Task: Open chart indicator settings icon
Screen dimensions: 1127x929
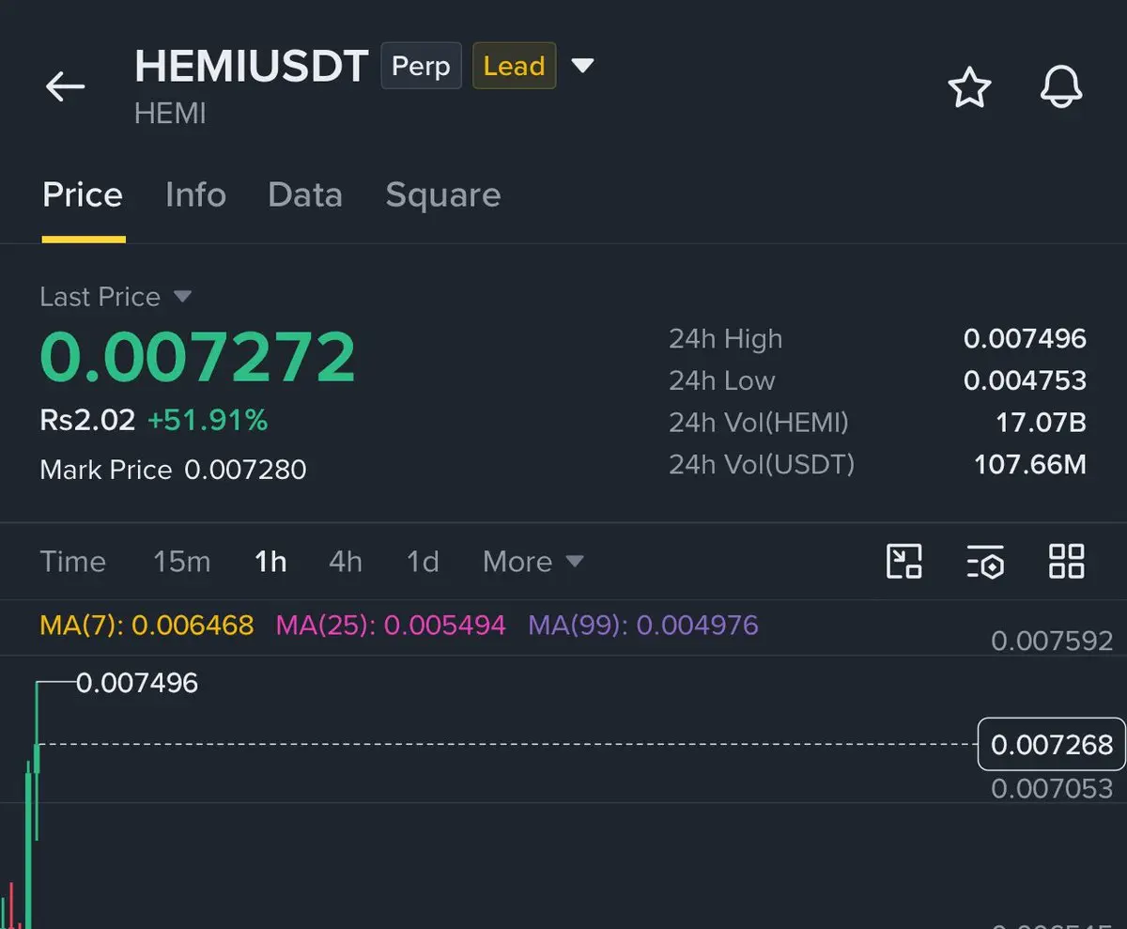Action: [x=985, y=562]
